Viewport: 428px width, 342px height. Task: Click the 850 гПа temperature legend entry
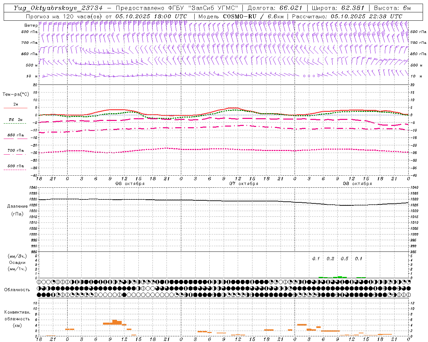click(x=15, y=135)
